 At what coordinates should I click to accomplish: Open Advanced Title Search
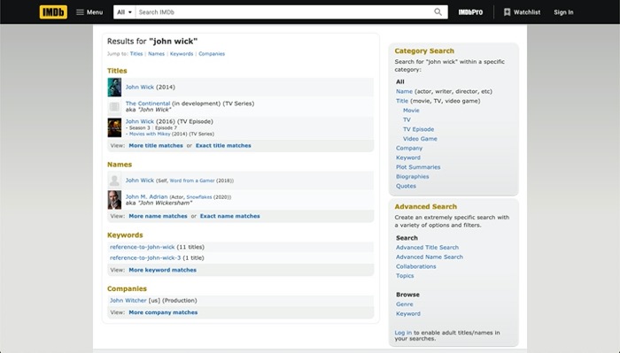click(x=428, y=247)
